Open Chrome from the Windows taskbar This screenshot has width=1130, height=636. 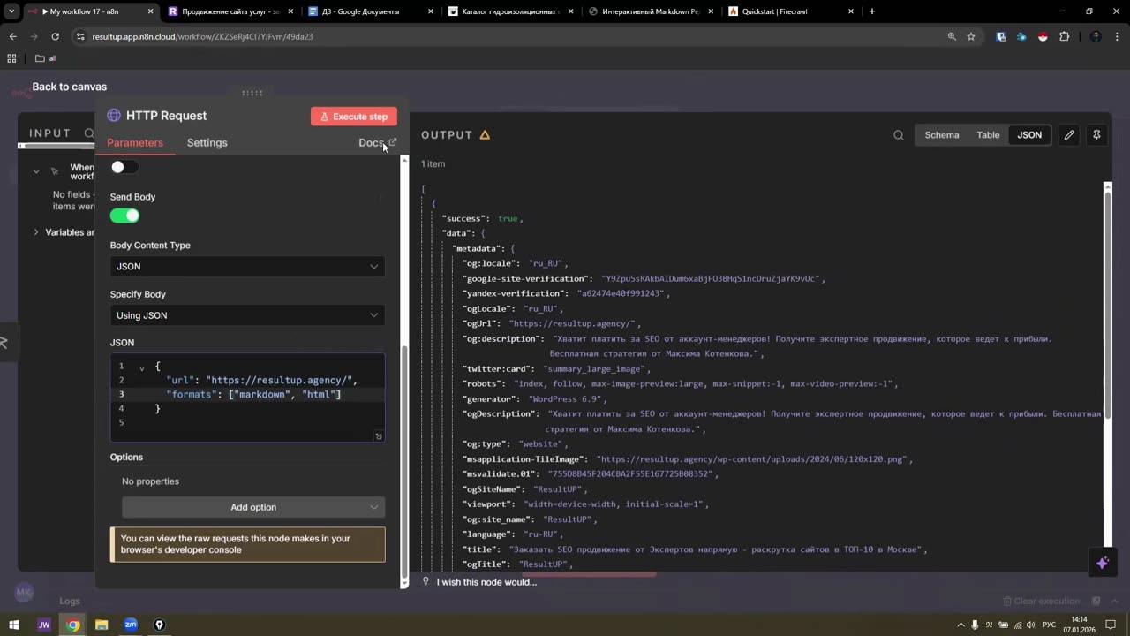(x=73, y=625)
